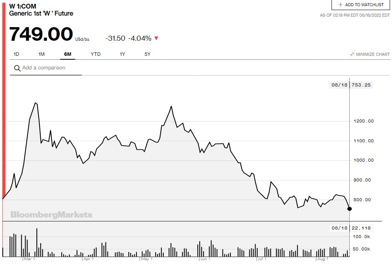Switch to the 5Y time range

(x=147, y=54)
